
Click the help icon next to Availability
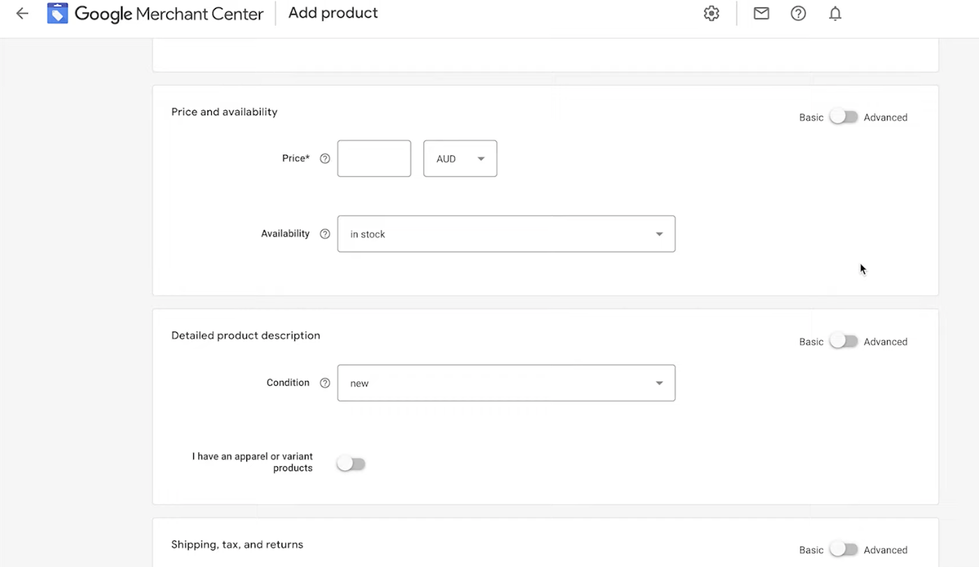[x=325, y=234]
